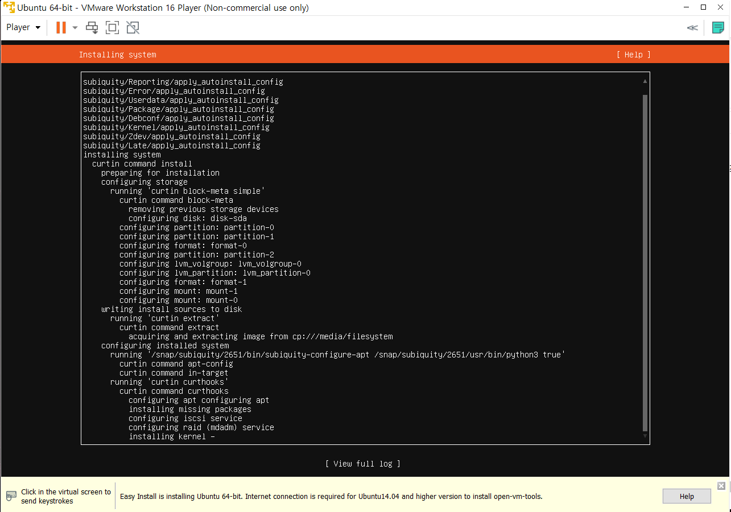Open View full log
Screen dimensions: 731x512
tap(363, 464)
